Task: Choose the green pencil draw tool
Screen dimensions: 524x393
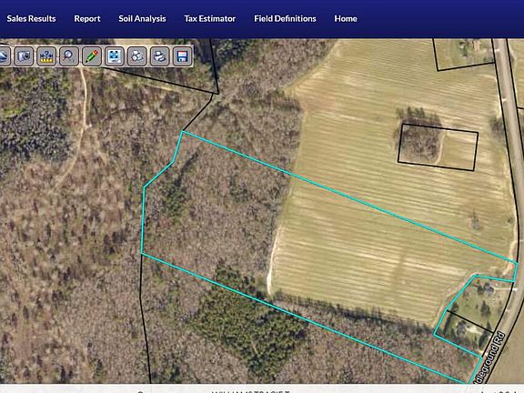Action: click(92, 56)
